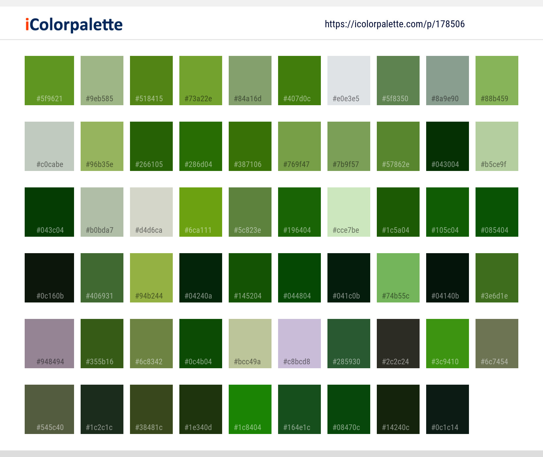Screen dimensions: 543x457
Task: Select the mauve #948494 swatch
Action: (x=49, y=344)
